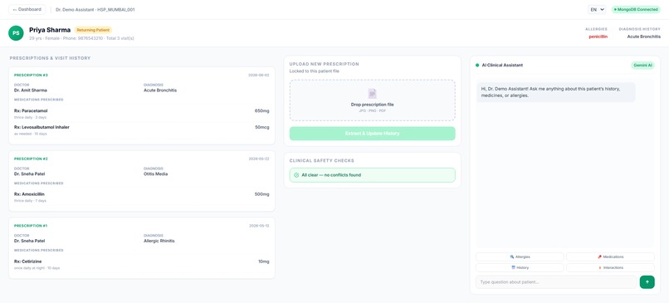Viewport: 669px width, 303px height.
Task: Ask about Interactions quick prompt
Action: click(x=610, y=267)
